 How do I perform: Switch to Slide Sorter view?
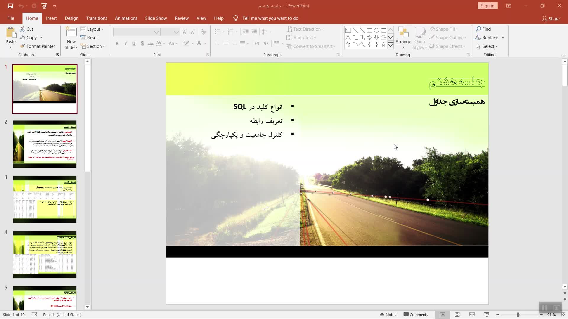click(x=457, y=315)
